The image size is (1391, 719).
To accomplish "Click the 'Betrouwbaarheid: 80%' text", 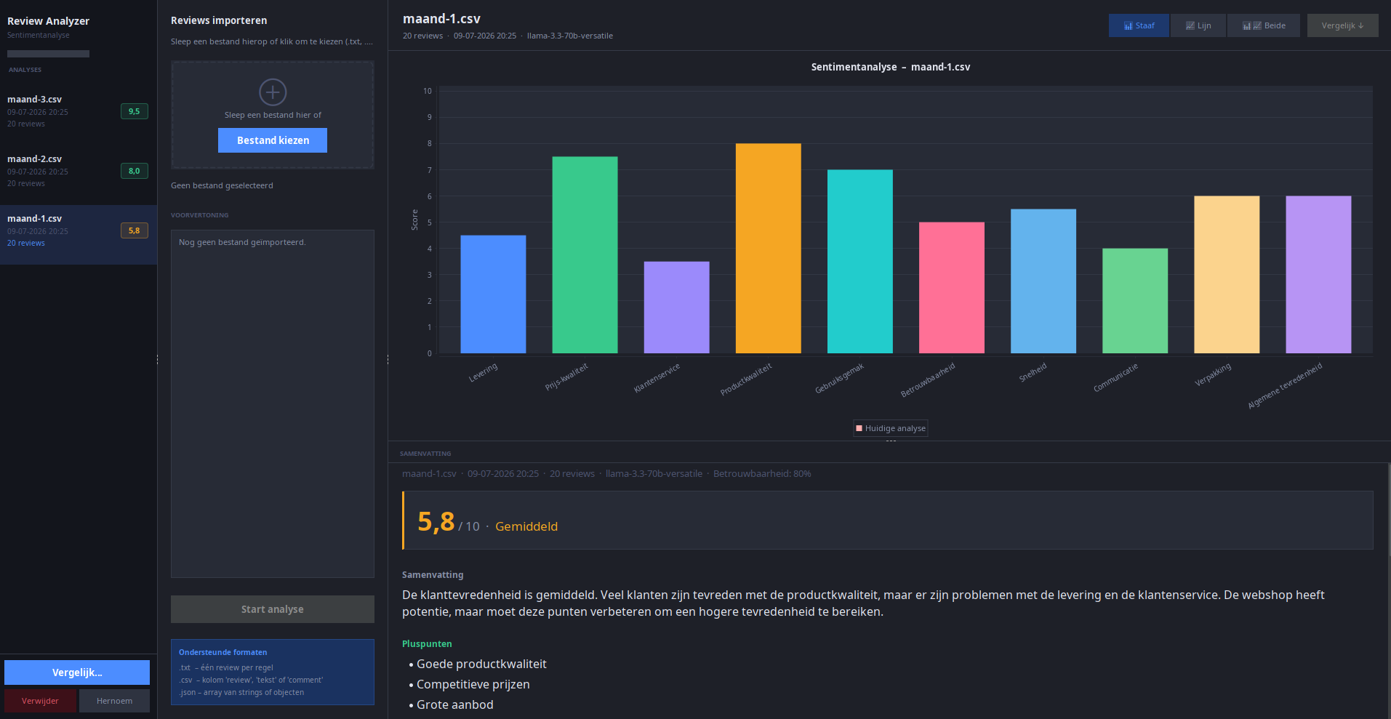I will [762, 473].
